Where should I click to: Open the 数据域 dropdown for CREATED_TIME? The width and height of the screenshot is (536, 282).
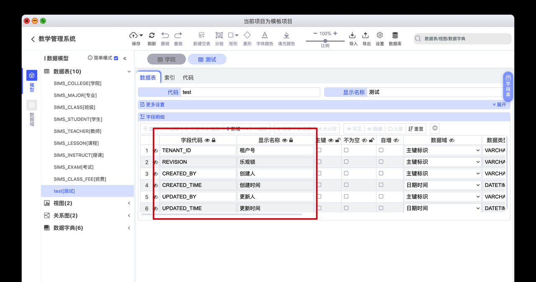point(443,185)
